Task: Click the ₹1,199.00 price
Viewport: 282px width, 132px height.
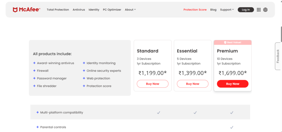Action: point(153,73)
